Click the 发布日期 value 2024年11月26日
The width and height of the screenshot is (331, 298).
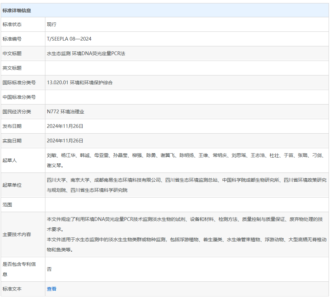(65, 126)
